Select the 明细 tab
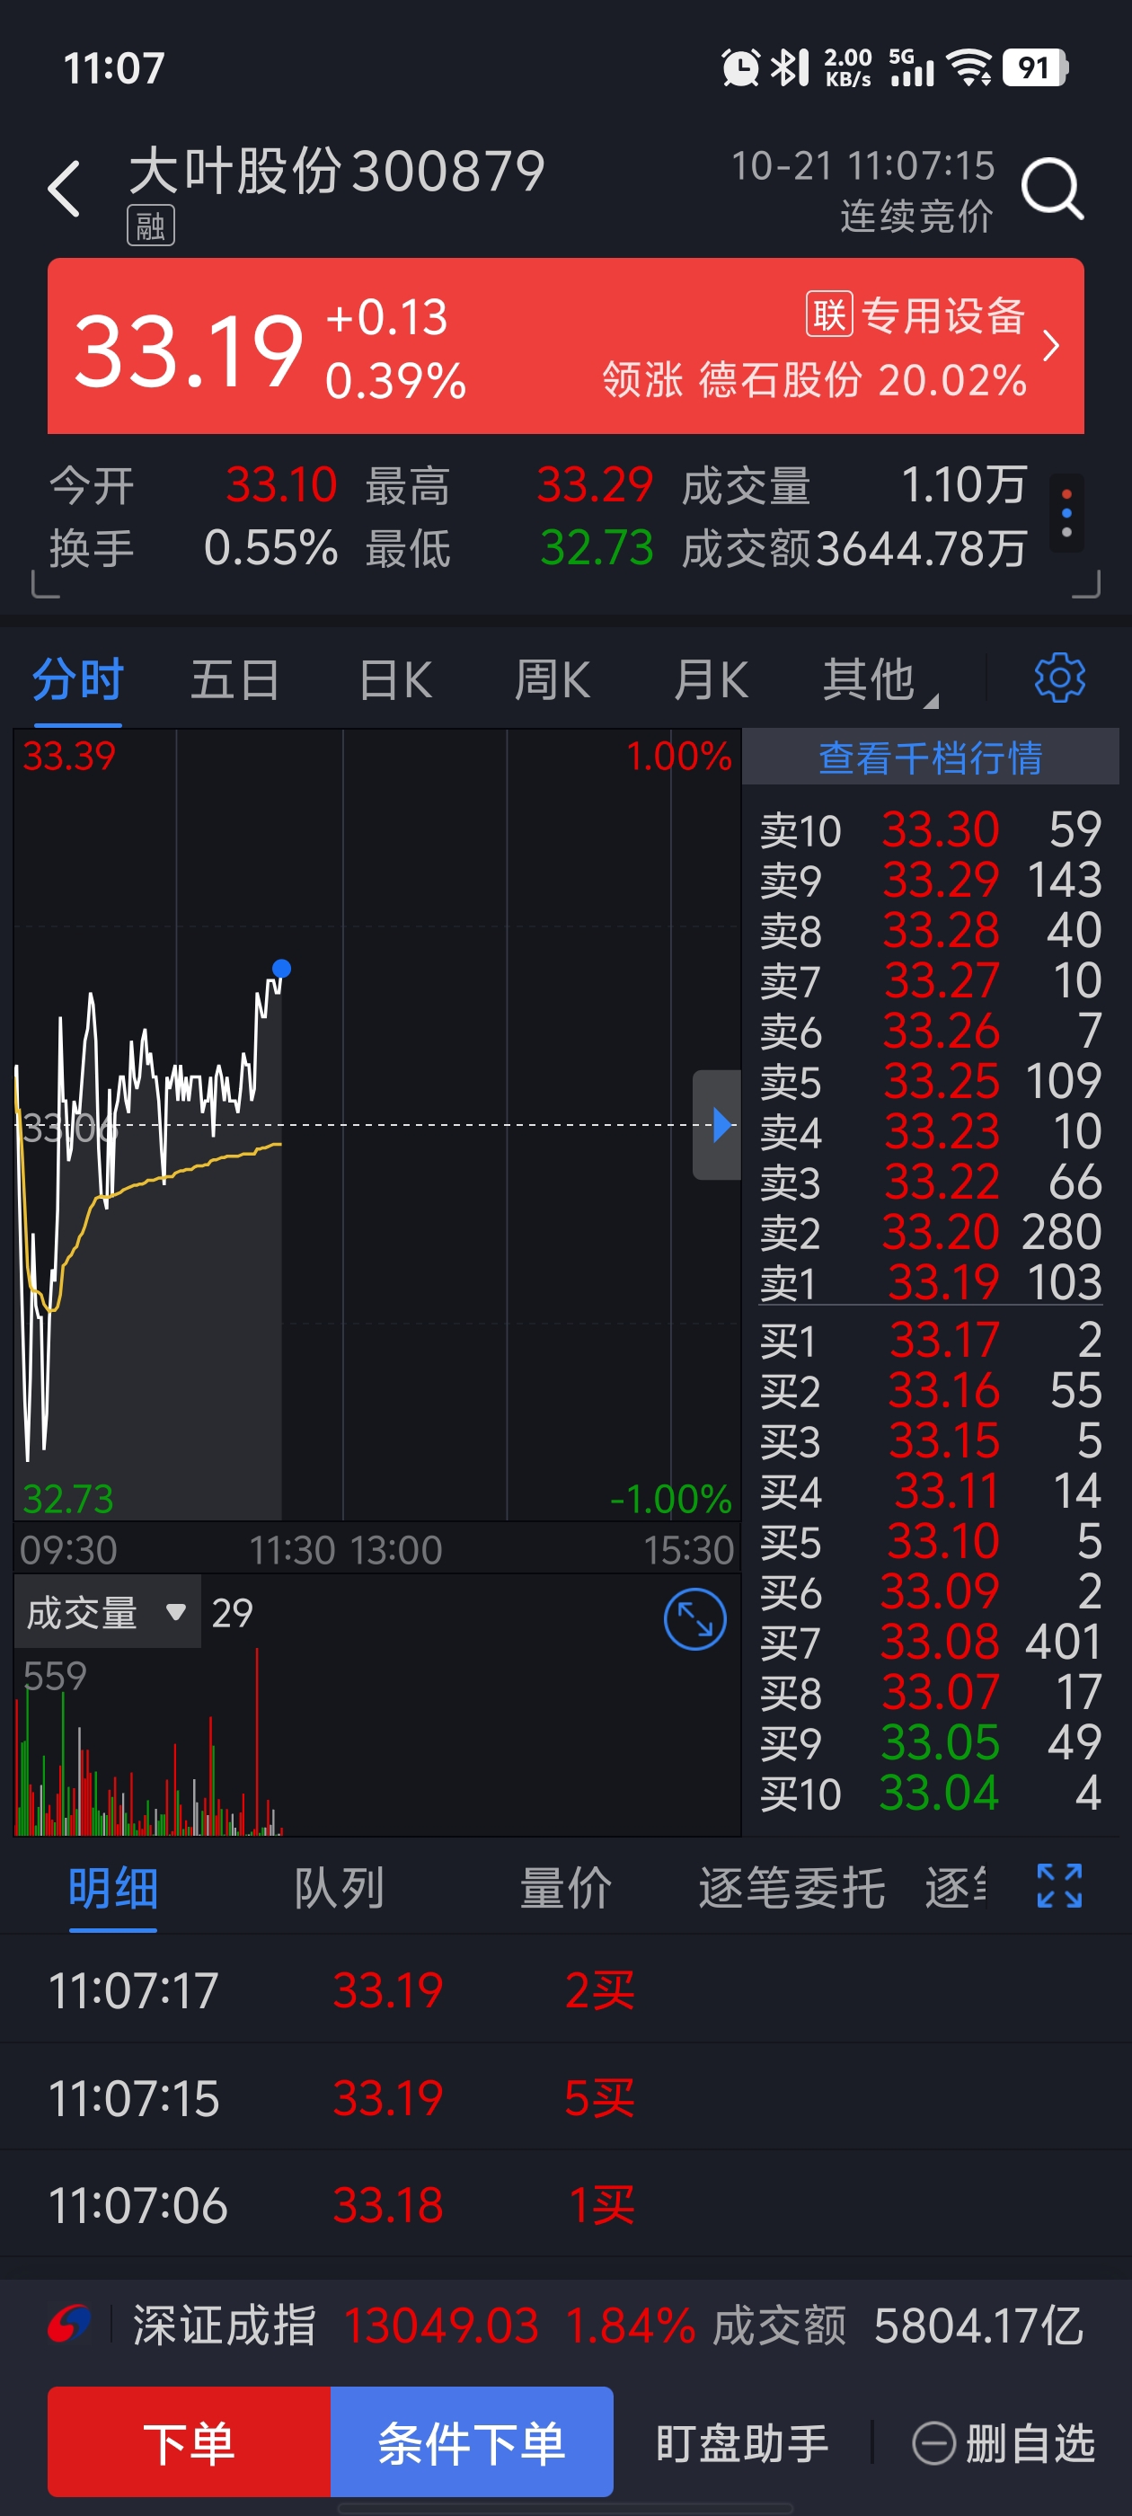This screenshot has height=2516, width=1132. click(x=113, y=1888)
